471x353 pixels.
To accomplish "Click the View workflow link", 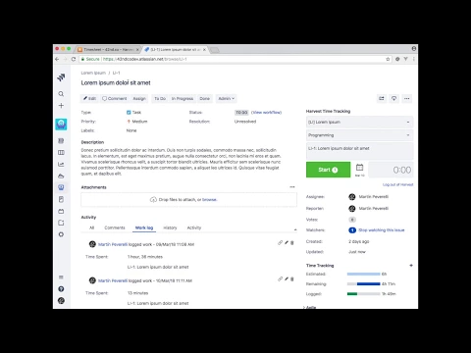I will [x=266, y=113].
